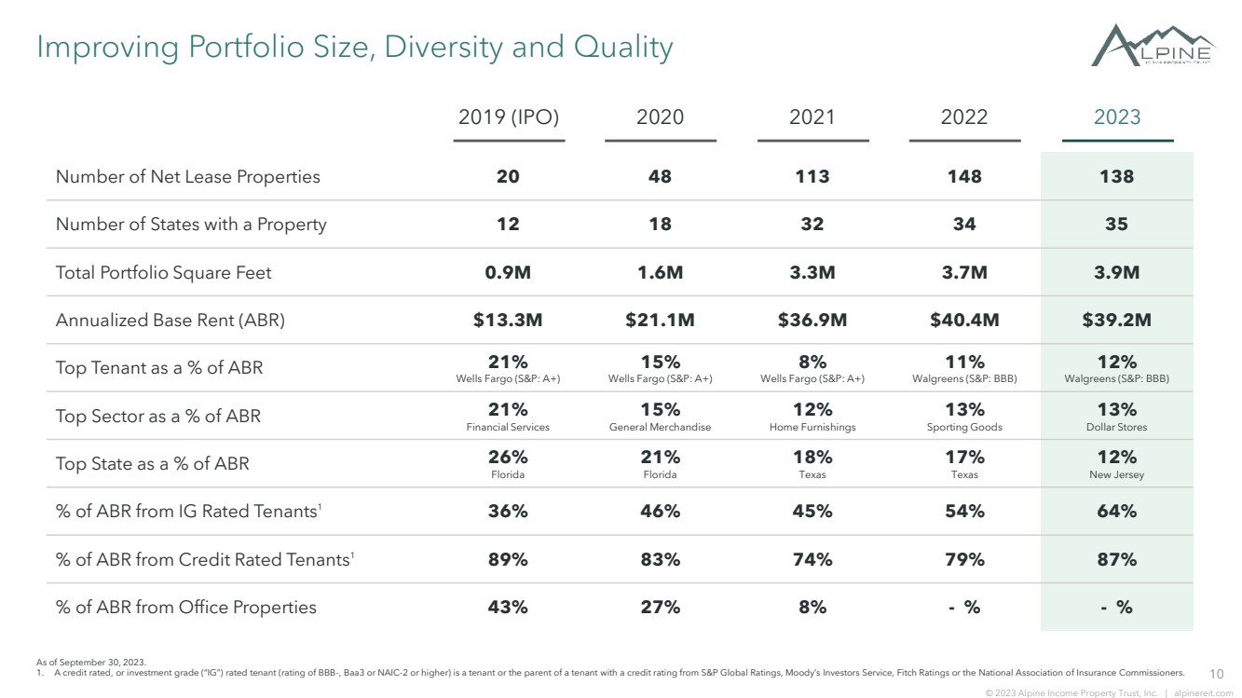This screenshot has width=1242, height=698.
Task: Click the 2019 top state value "26%"
Action: click(508, 458)
